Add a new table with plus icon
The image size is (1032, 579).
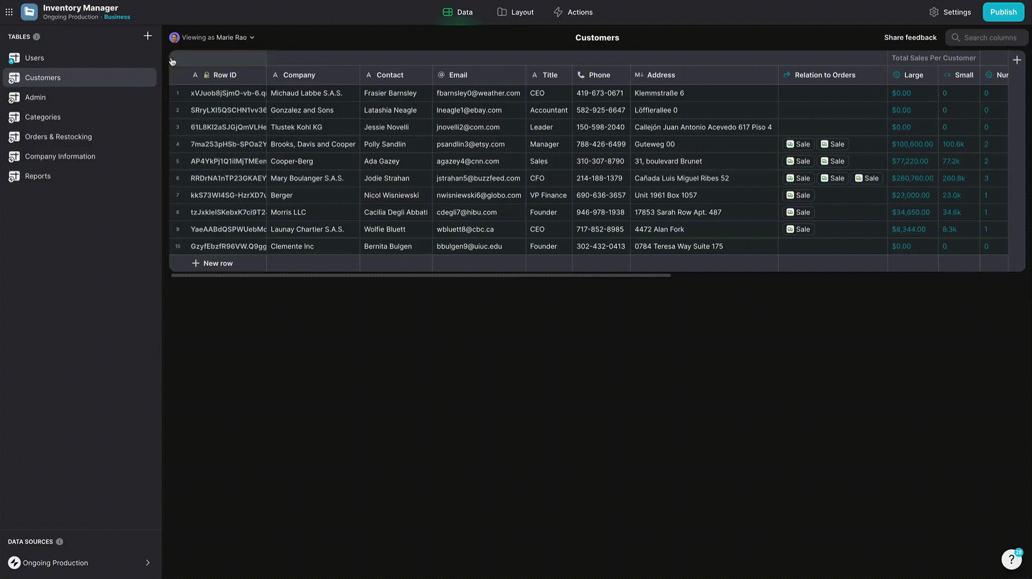click(x=148, y=36)
